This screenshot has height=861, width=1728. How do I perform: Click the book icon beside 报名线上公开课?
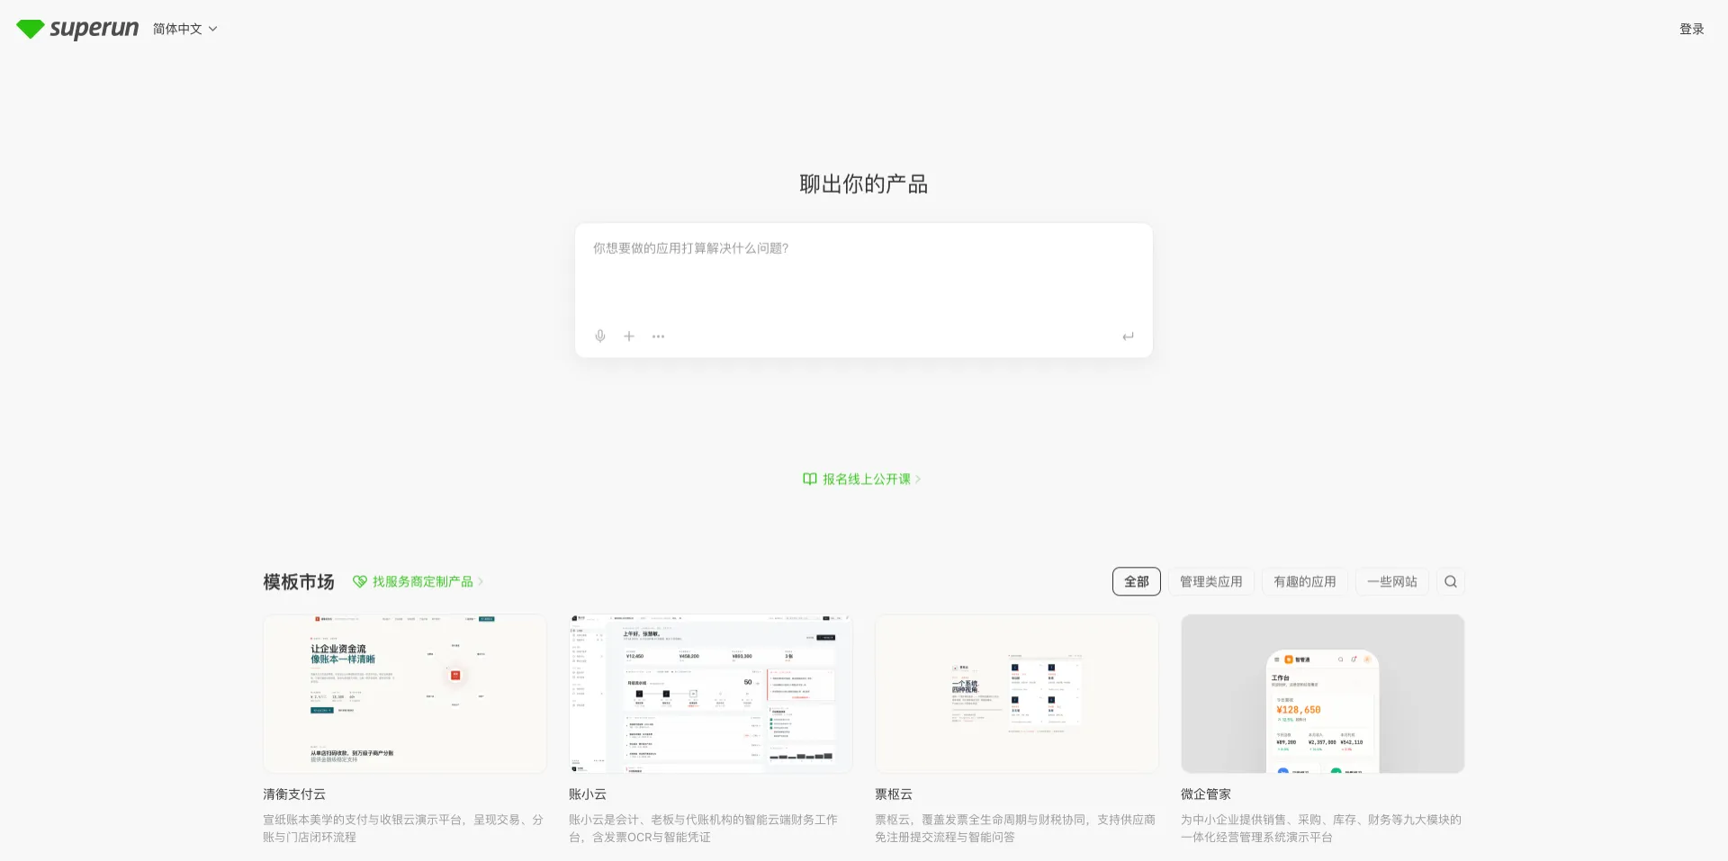(810, 479)
